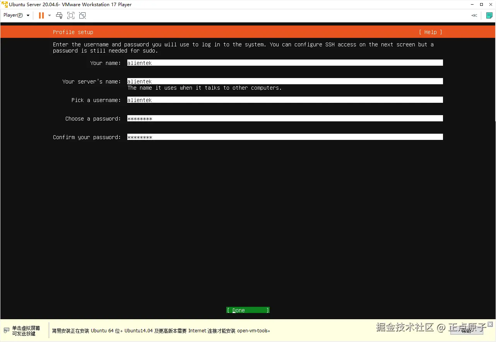Collapse the toolbar with double chevron
This screenshot has width=496, height=342.
tap(474, 15)
